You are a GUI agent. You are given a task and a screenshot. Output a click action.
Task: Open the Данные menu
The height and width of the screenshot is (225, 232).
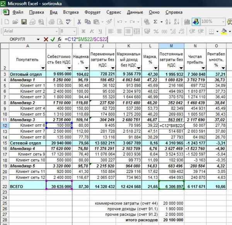click(135, 12)
